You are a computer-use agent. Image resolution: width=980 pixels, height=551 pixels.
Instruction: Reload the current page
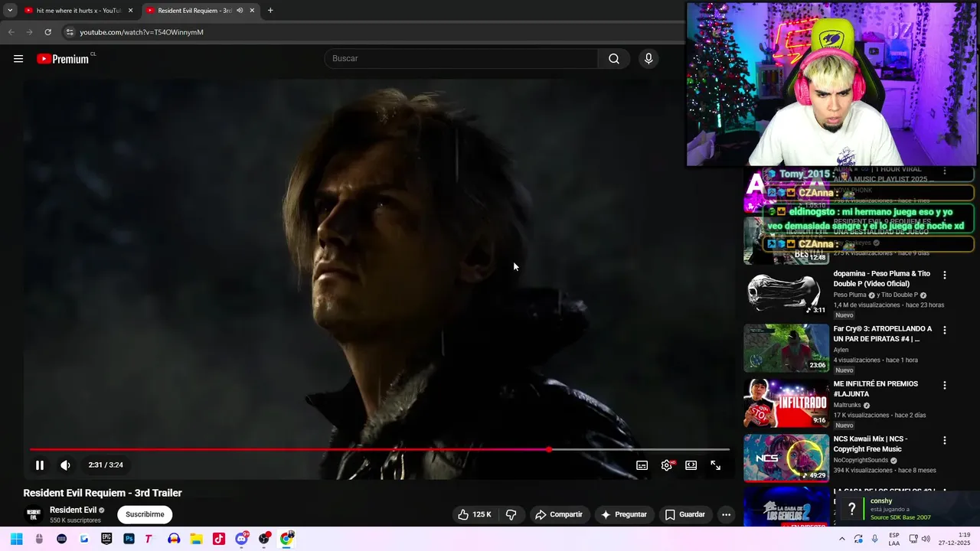(47, 32)
